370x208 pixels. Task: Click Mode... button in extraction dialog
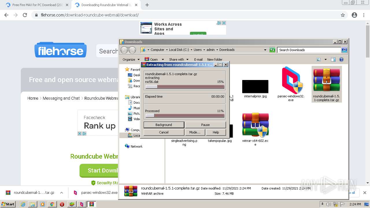pyautogui.click(x=195, y=132)
